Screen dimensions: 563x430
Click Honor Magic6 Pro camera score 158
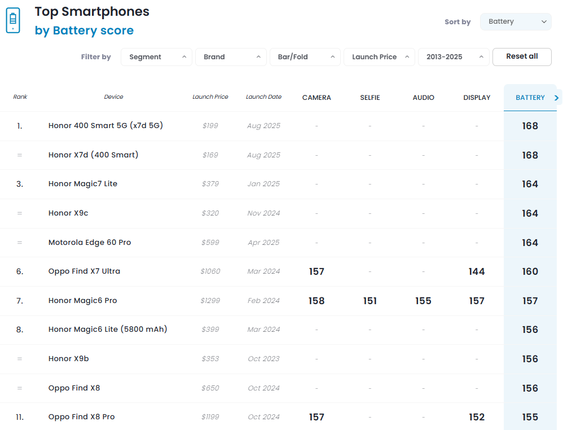316,301
